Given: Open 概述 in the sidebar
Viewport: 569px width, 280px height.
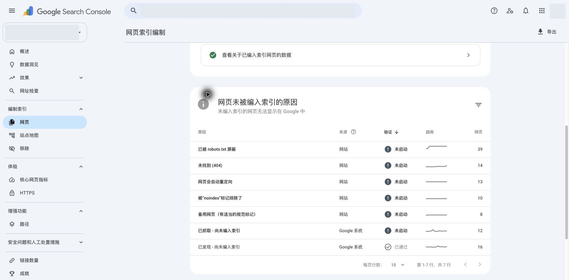Looking at the screenshot, I should [45, 52].
